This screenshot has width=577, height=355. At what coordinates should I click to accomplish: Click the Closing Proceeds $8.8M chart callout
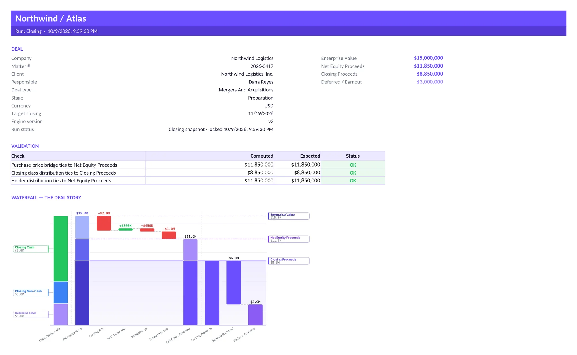pos(289,261)
